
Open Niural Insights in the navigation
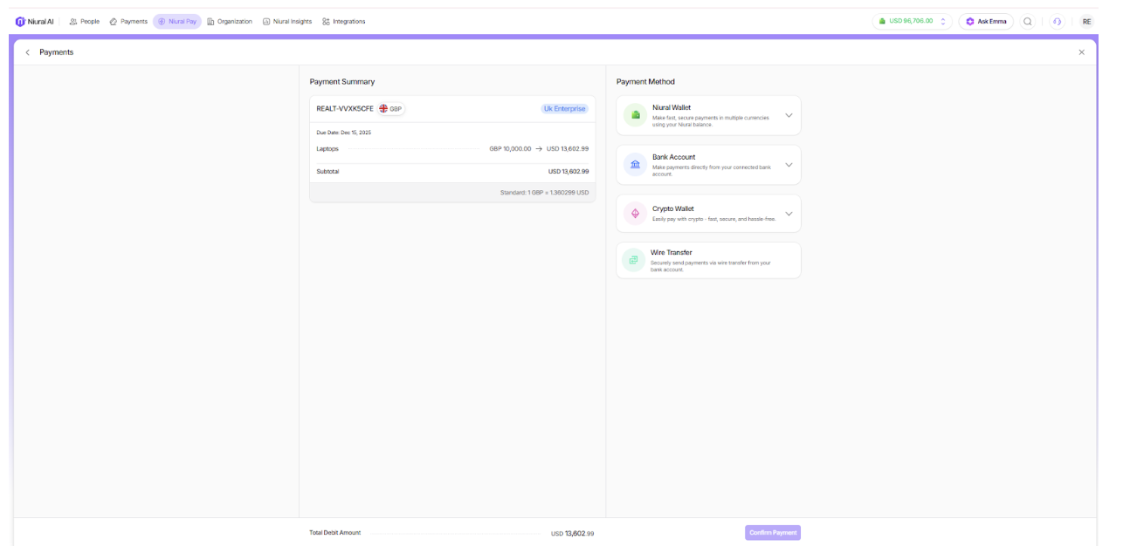click(x=287, y=22)
